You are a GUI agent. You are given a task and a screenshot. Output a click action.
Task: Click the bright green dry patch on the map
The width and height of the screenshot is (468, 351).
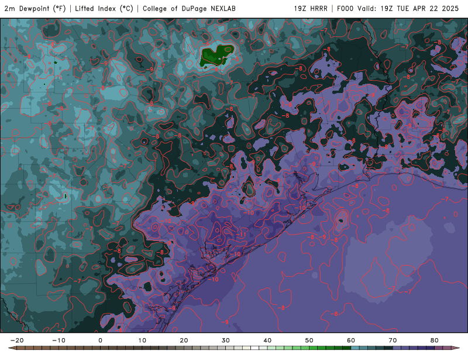pos(216,55)
